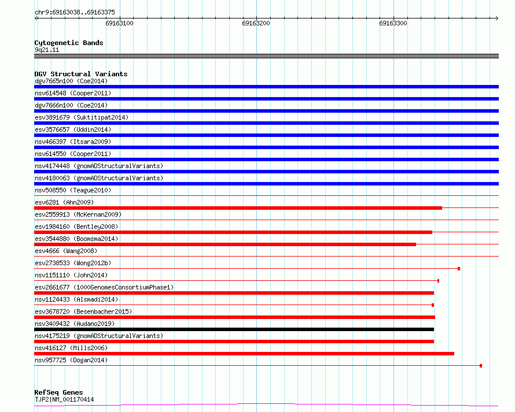Click the red endpoint marker of nsv1151110
515x412 pixels.
tap(438, 281)
